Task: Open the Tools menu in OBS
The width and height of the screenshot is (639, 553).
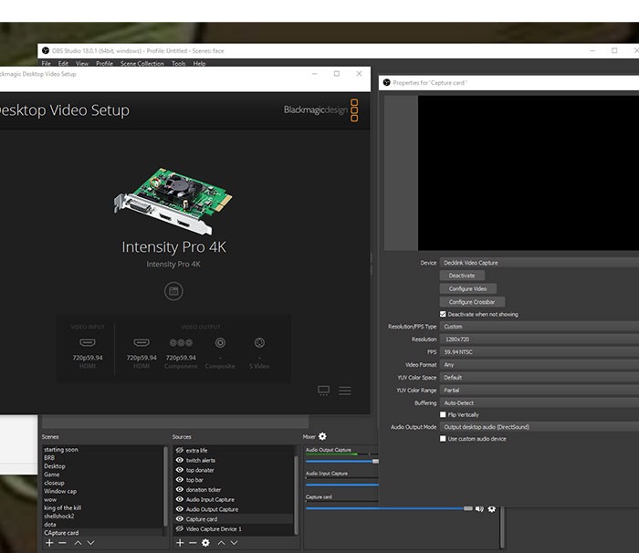Action: (179, 64)
